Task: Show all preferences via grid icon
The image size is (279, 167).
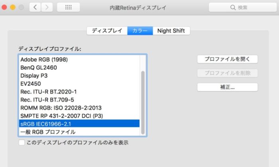Action: click(68, 7)
